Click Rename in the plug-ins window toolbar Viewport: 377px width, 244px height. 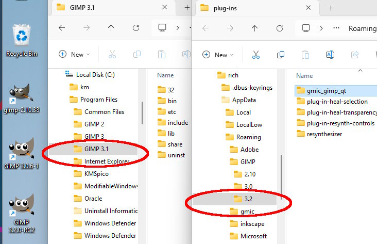click(x=330, y=55)
